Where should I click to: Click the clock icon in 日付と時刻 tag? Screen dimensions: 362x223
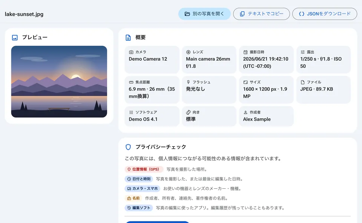pyautogui.click(x=129, y=179)
